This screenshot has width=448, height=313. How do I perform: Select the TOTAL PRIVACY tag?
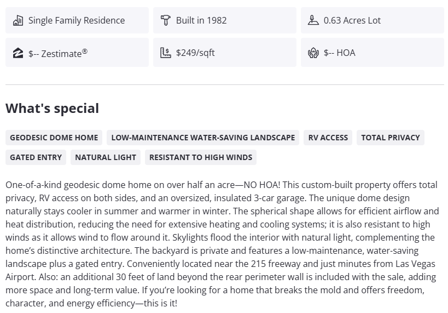tap(391, 138)
